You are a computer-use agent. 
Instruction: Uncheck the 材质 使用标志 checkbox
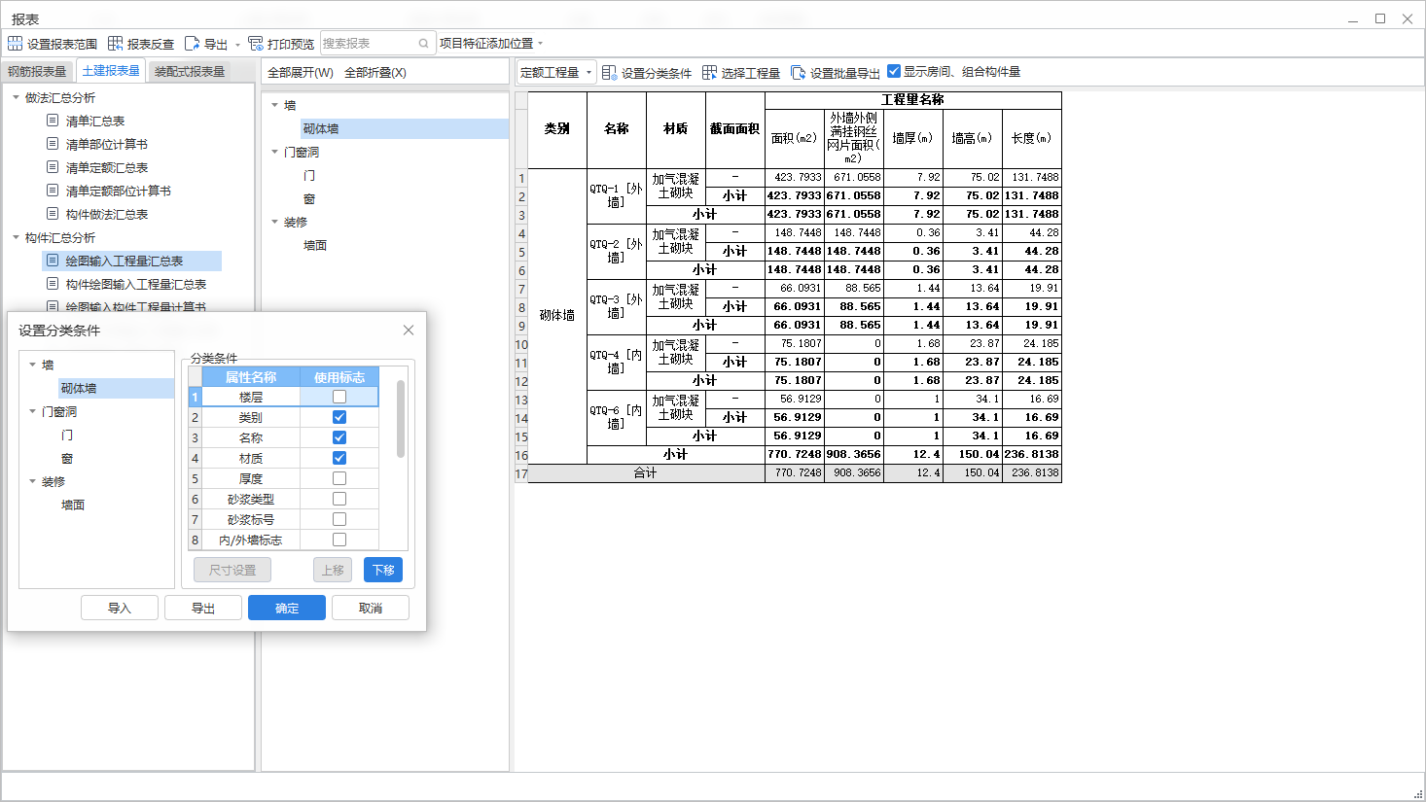[339, 458]
